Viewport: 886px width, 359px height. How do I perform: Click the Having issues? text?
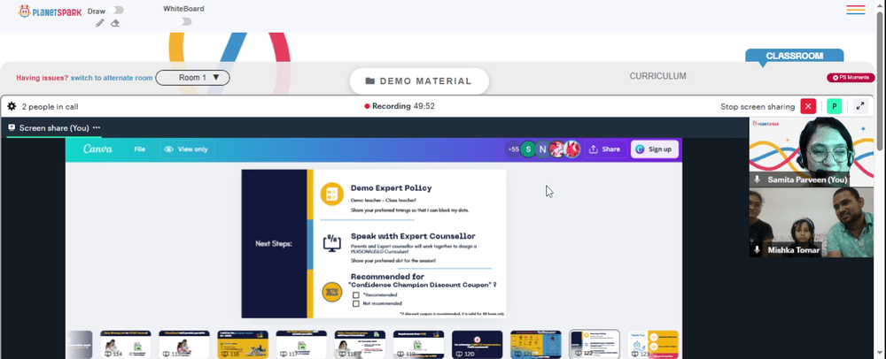pyautogui.click(x=43, y=78)
